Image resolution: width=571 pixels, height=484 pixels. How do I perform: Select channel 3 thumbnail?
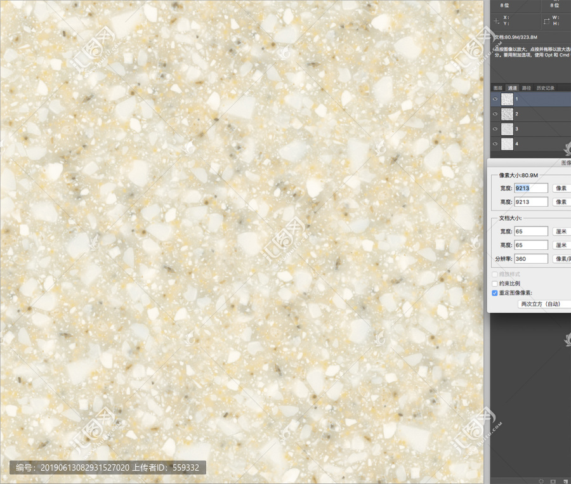[x=507, y=129]
